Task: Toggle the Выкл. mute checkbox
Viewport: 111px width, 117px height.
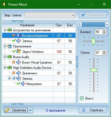Action: tap(82, 98)
